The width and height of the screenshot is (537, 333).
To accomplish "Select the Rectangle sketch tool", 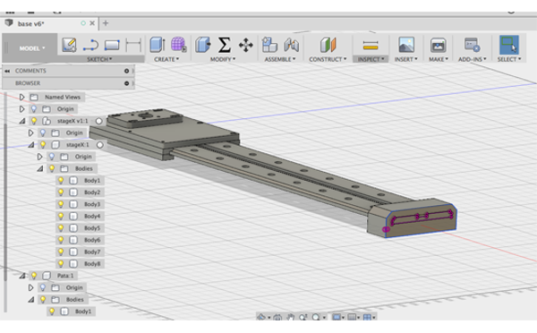I will [112, 46].
